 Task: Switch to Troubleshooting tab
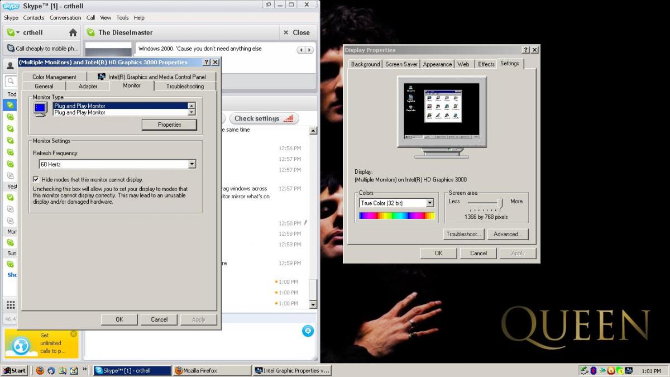point(185,86)
